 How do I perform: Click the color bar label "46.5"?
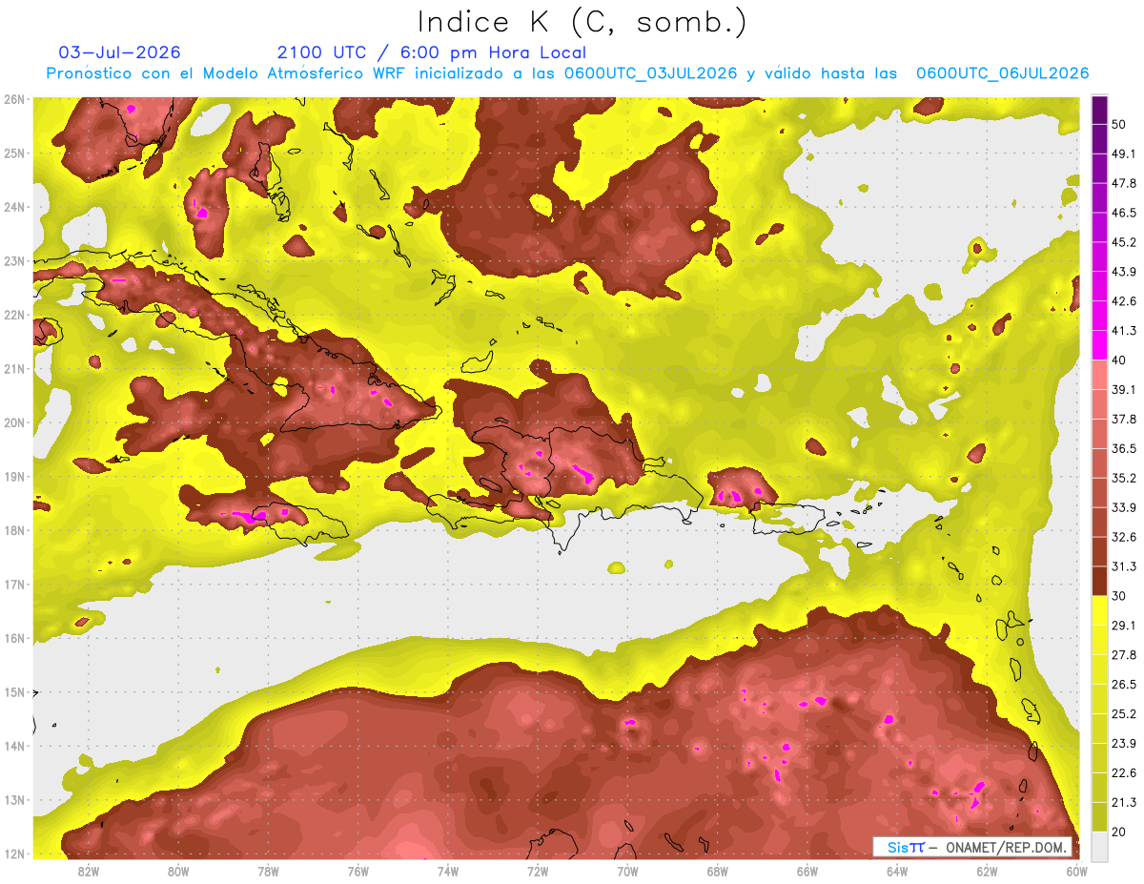point(1124,214)
